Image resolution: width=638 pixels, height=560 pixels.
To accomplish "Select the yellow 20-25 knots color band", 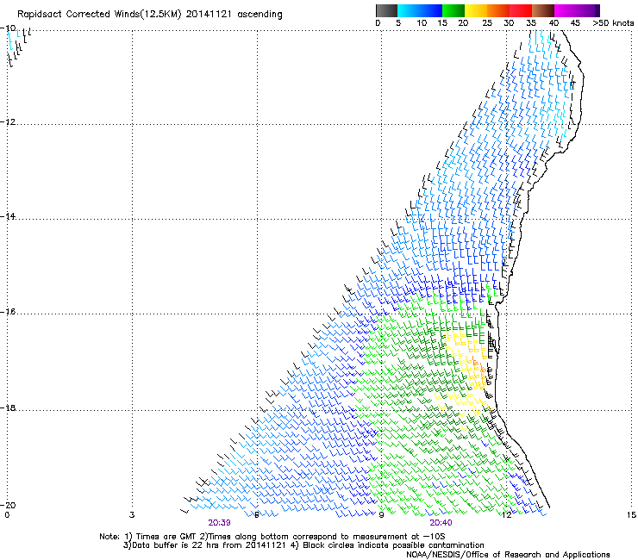I will tap(476, 10).
